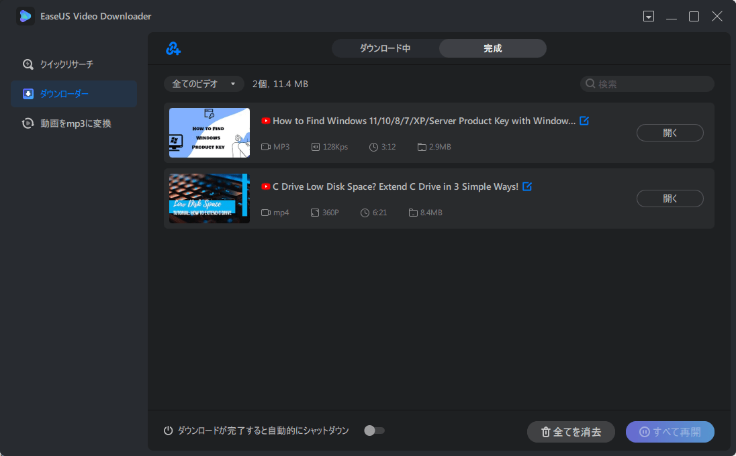Open the title bar dropdown menu button
Screen dimensions: 736x456
(649, 16)
